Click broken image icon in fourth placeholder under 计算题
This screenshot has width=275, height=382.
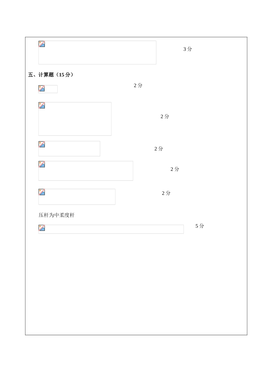[42, 164]
